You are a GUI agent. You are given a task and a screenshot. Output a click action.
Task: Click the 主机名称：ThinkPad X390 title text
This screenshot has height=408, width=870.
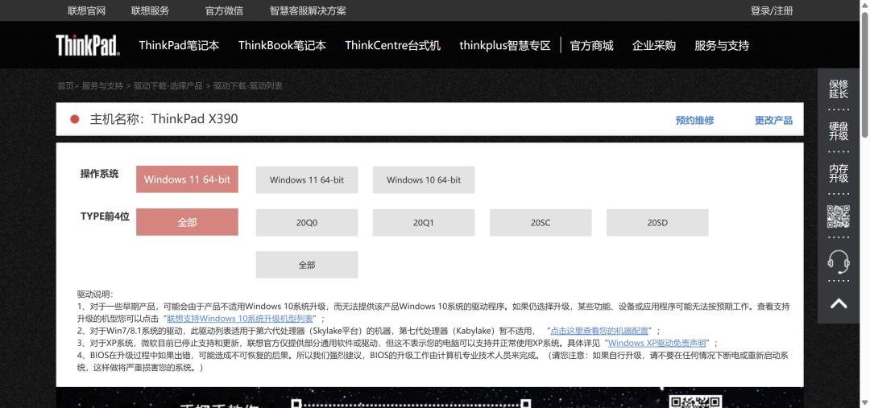click(164, 118)
